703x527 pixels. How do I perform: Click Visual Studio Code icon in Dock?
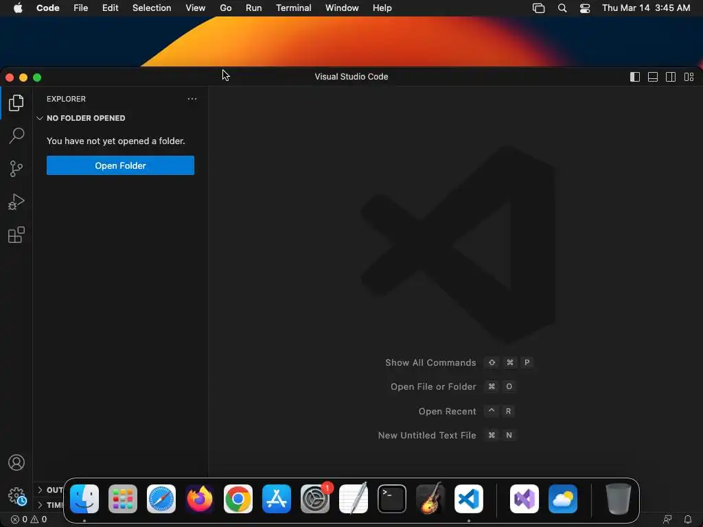[468, 499]
